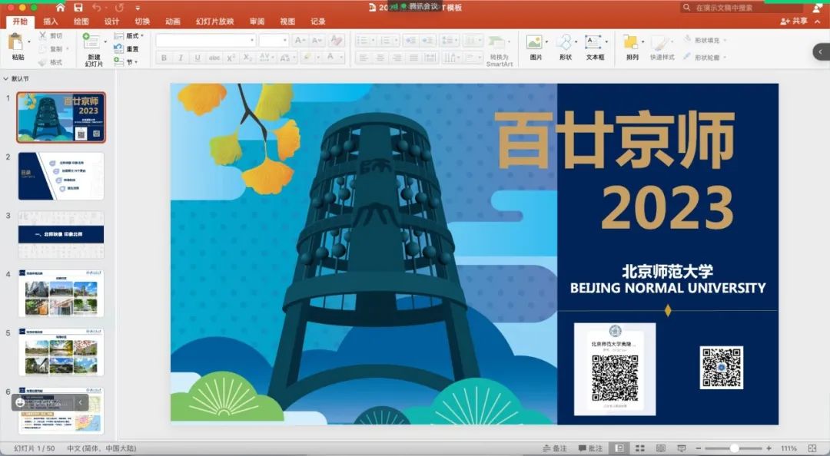
Task: Switch to Normal view icon
Action: [619, 448]
